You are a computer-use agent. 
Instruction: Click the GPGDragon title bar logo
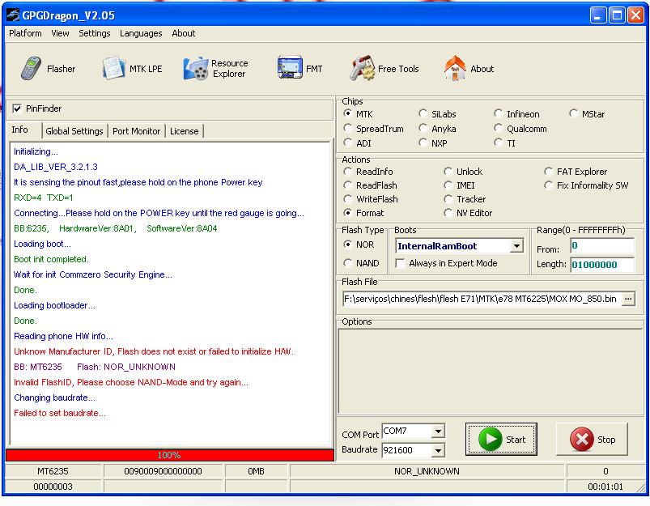(x=13, y=15)
